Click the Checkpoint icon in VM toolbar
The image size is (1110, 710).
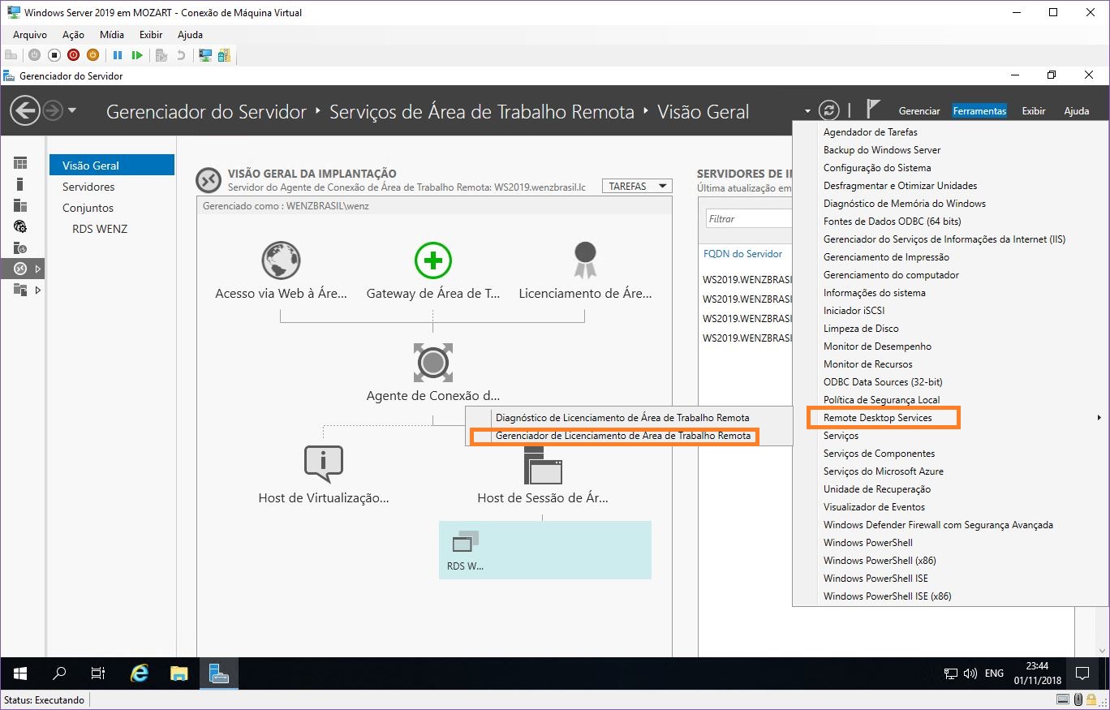[x=161, y=55]
